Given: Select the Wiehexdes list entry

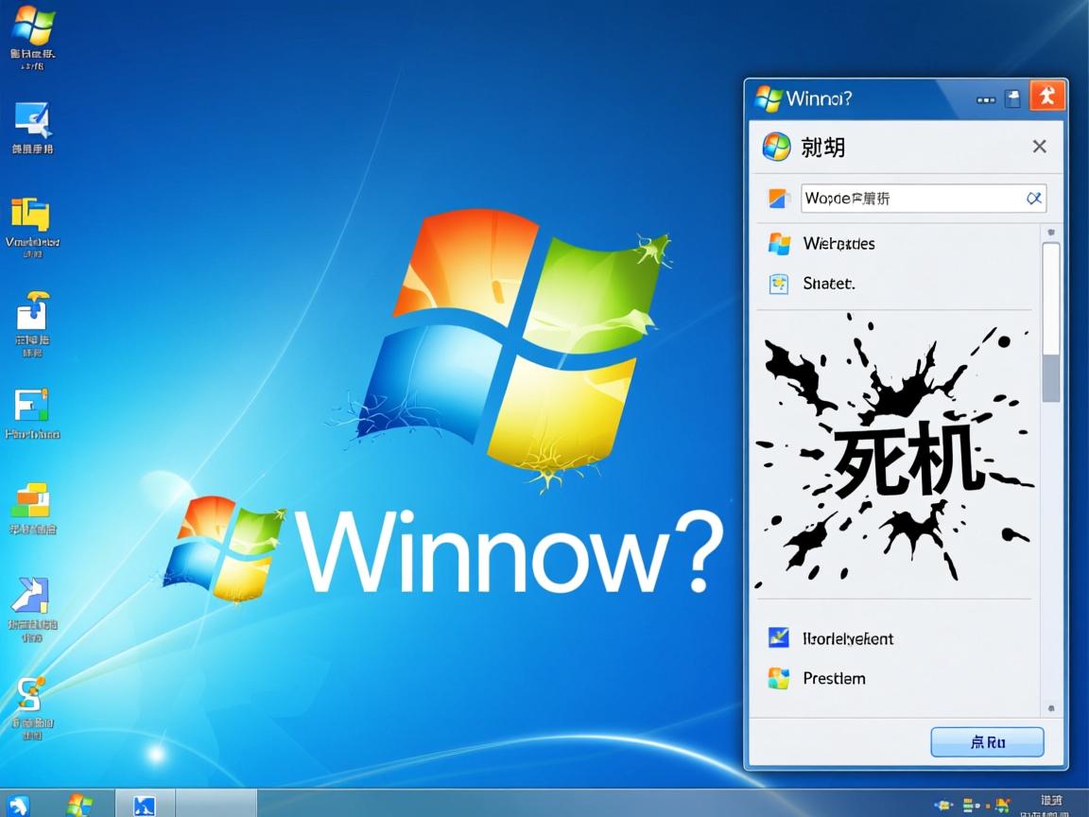Looking at the screenshot, I should pos(838,244).
